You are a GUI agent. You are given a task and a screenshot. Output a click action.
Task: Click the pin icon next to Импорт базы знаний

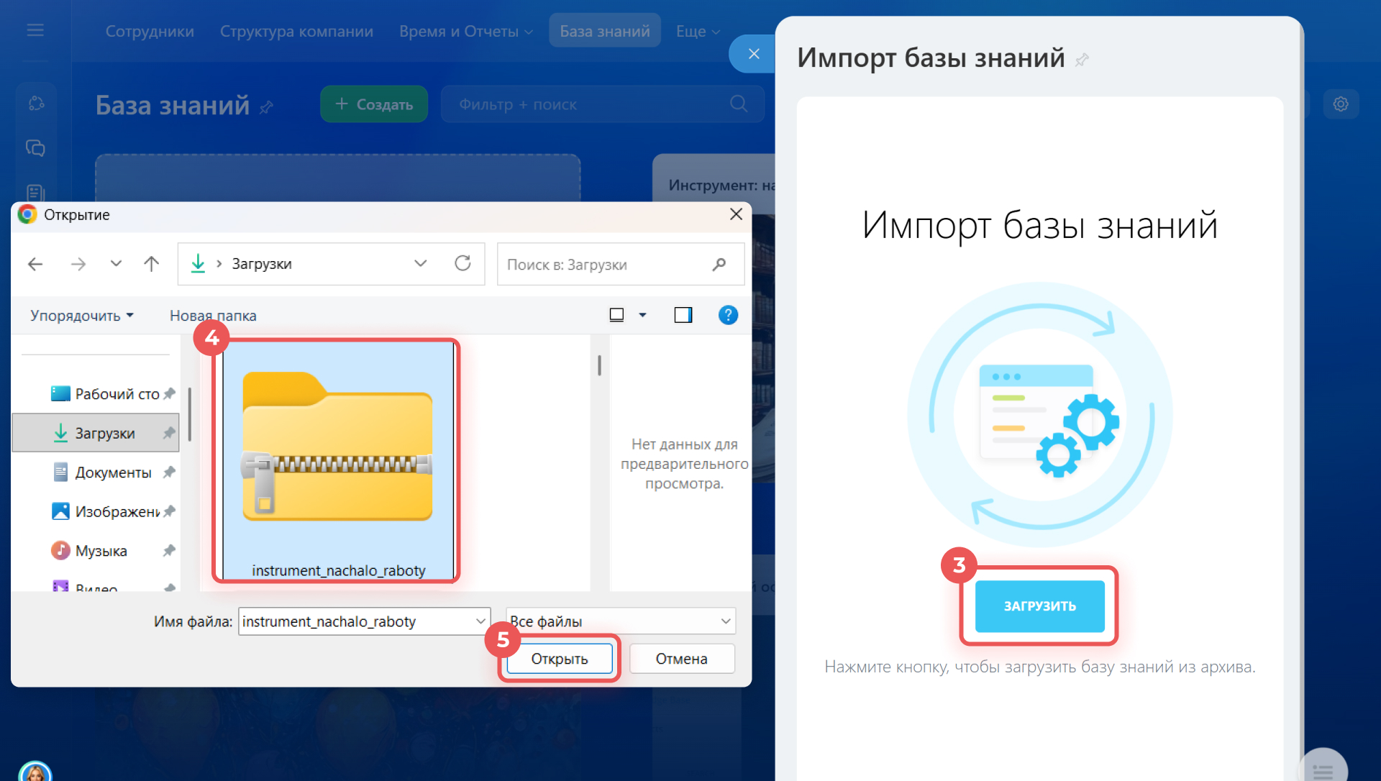click(1083, 60)
